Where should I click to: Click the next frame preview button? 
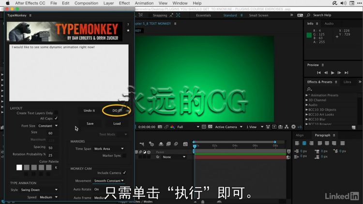[339, 73]
